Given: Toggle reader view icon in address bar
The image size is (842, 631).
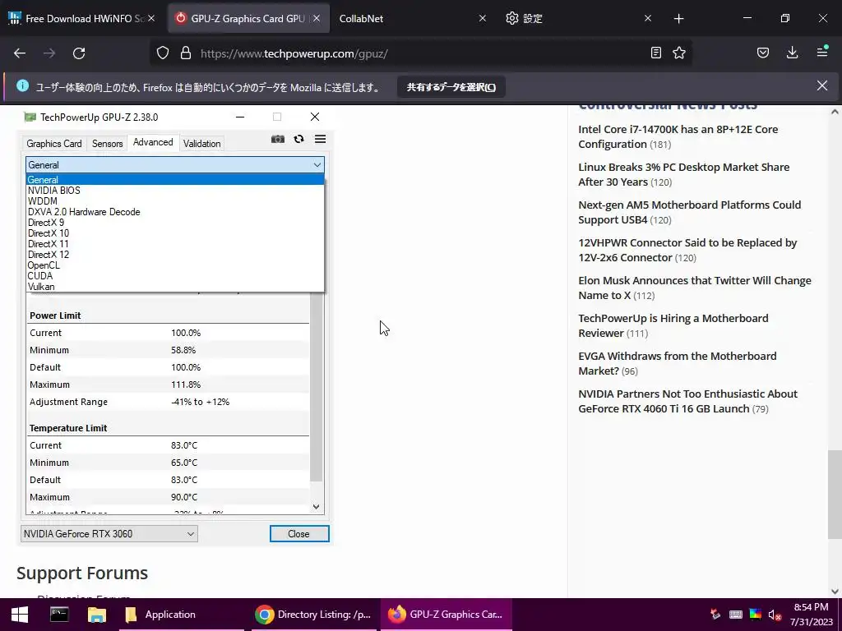Looking at the screenshot, I should (655, 53).
